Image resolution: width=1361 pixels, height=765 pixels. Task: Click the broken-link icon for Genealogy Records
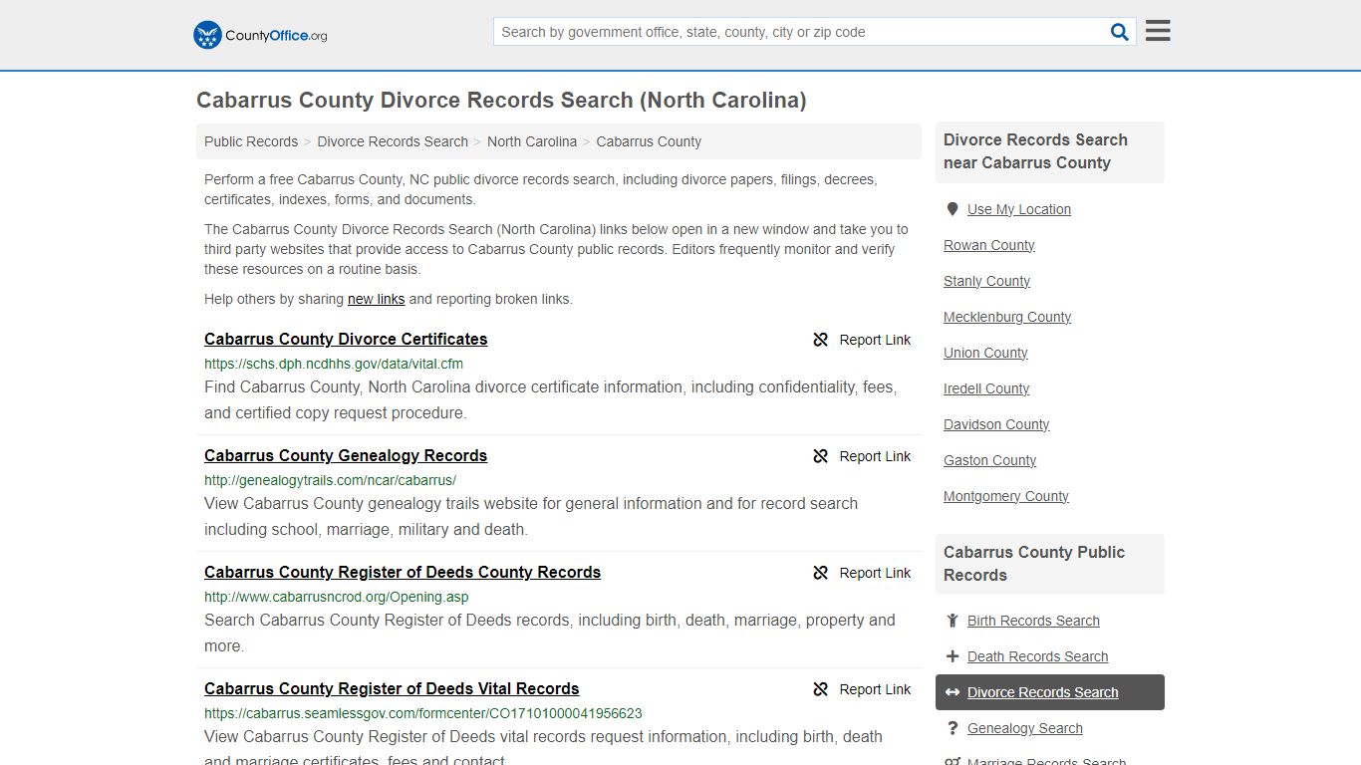point(821,456)
